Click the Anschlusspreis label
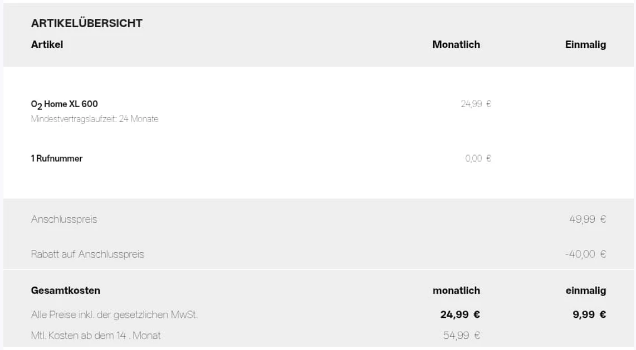 pos(64,219)
